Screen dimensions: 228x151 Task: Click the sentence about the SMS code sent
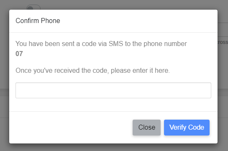coord(101,44)
